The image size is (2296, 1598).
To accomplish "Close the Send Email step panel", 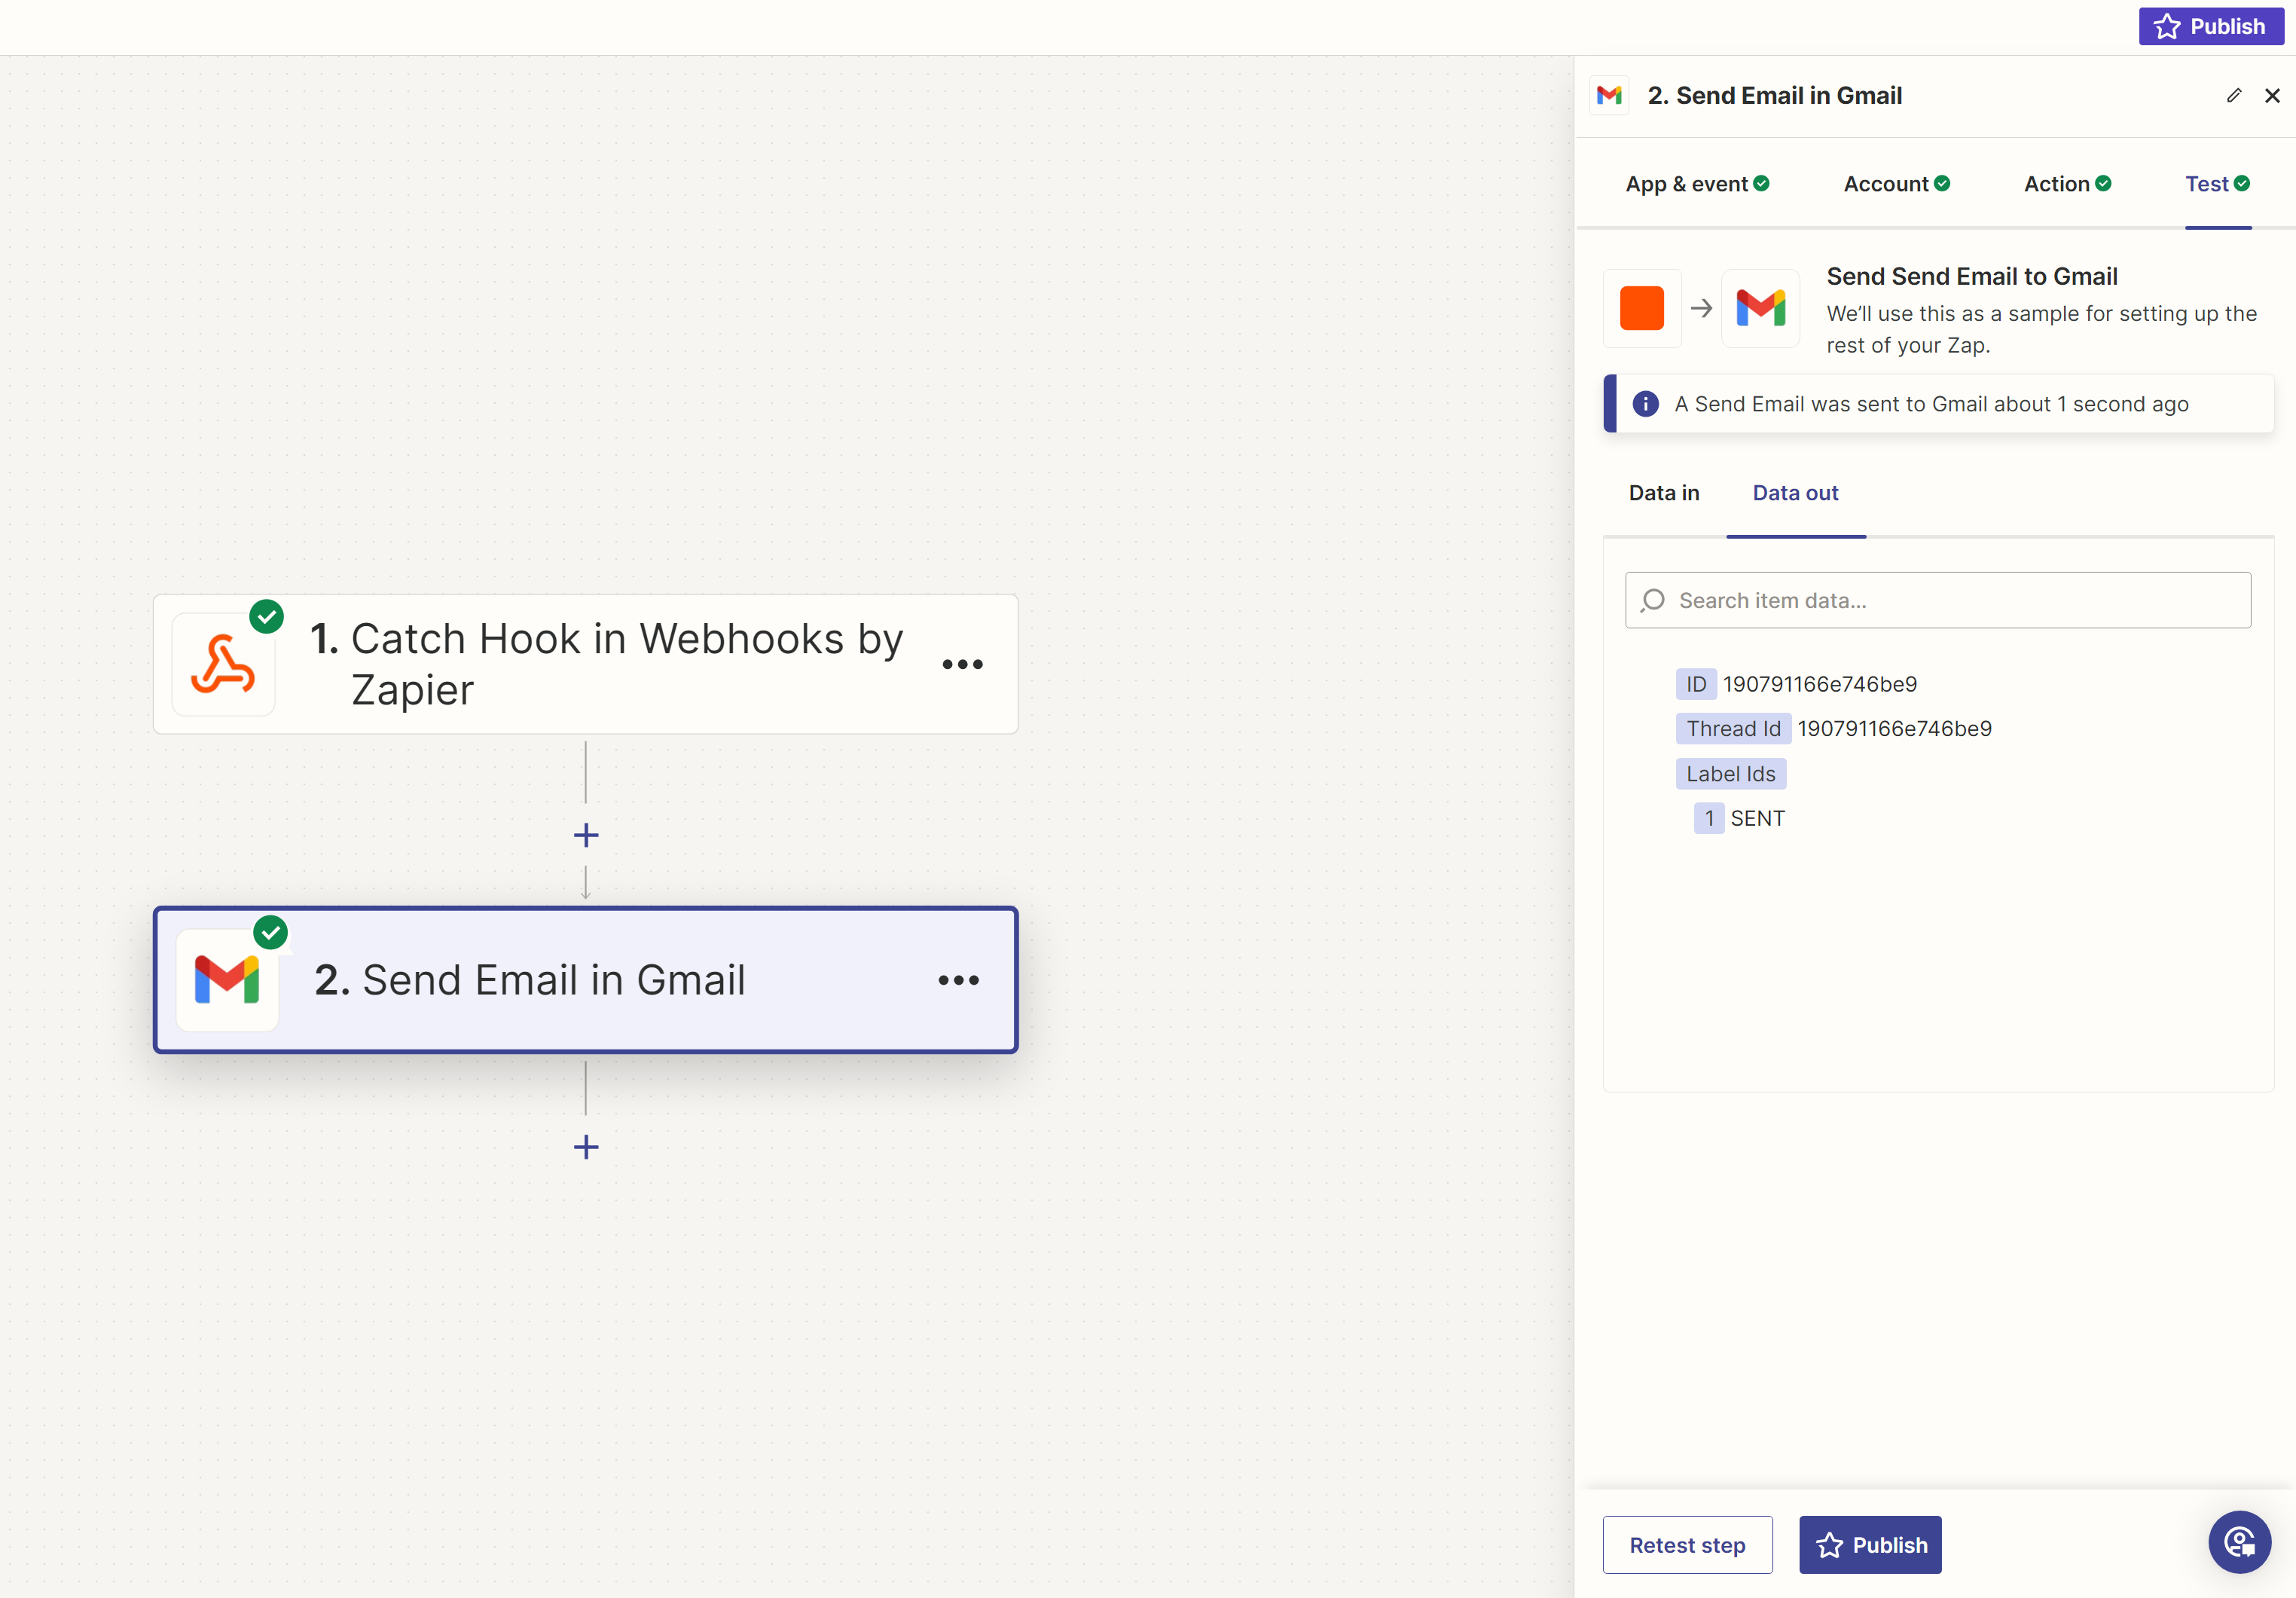I will tap(2272, 96).
